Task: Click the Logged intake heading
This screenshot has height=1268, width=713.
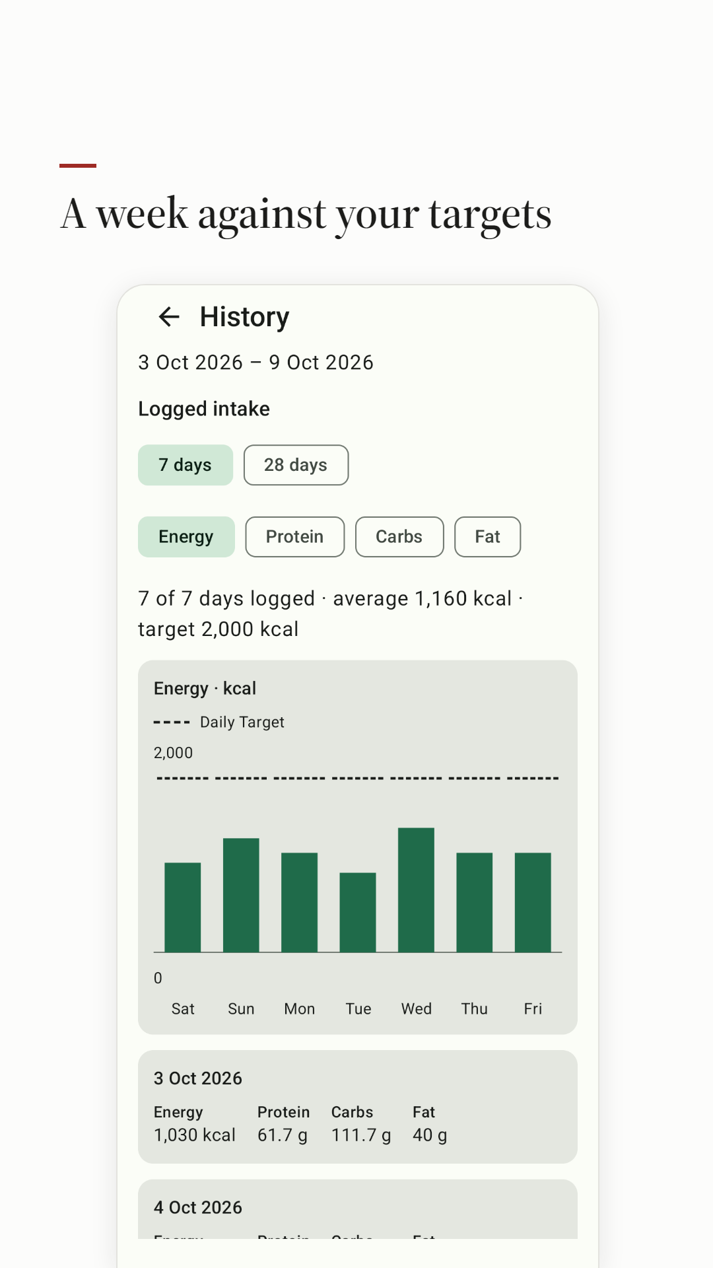Action: pyautogui.click(x=204, y=409)
